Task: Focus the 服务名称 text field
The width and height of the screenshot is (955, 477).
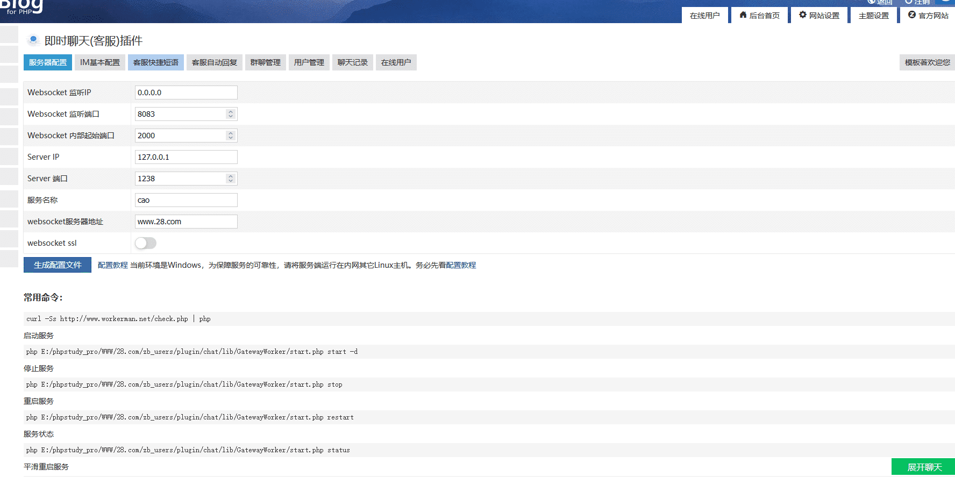Action: tap(186, 200)
